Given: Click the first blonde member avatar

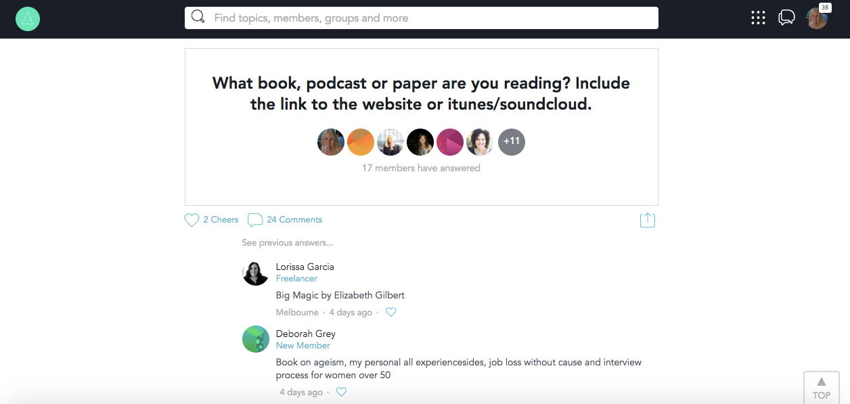Looking at the screenshot, I should coord(331,142).
